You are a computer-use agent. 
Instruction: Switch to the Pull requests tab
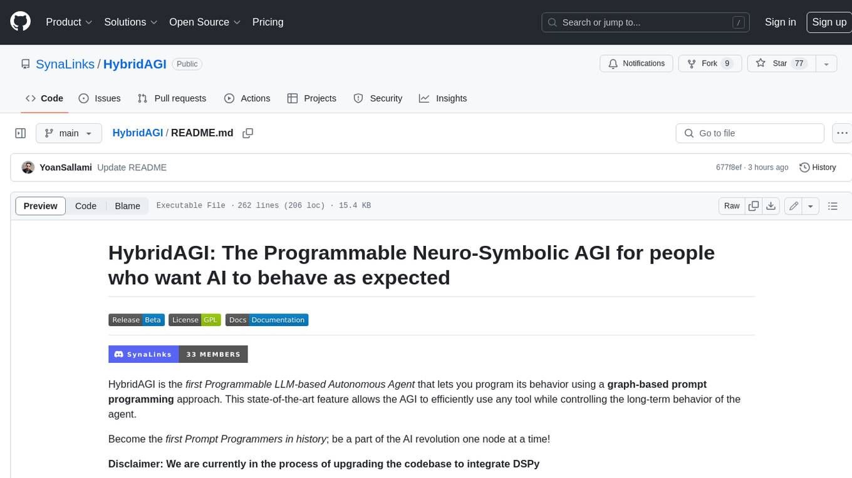(x=172, y=98)
